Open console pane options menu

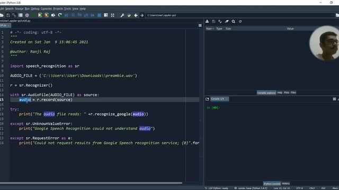tap(334, 99)
